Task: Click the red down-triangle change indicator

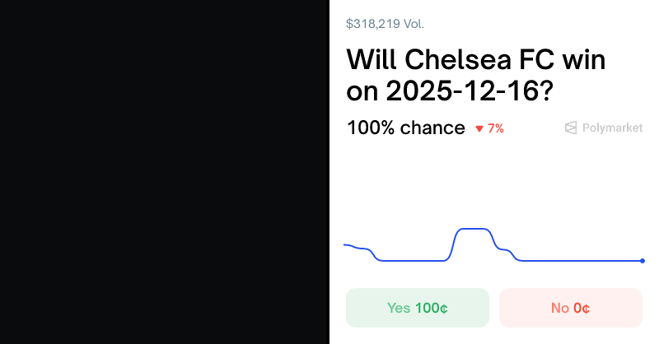Action: point(479,128)
